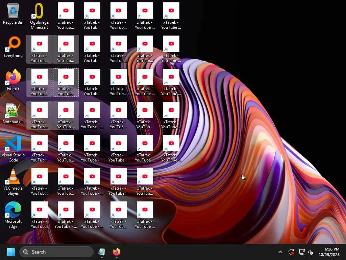Open the sync status tray icon

(291, 252)
